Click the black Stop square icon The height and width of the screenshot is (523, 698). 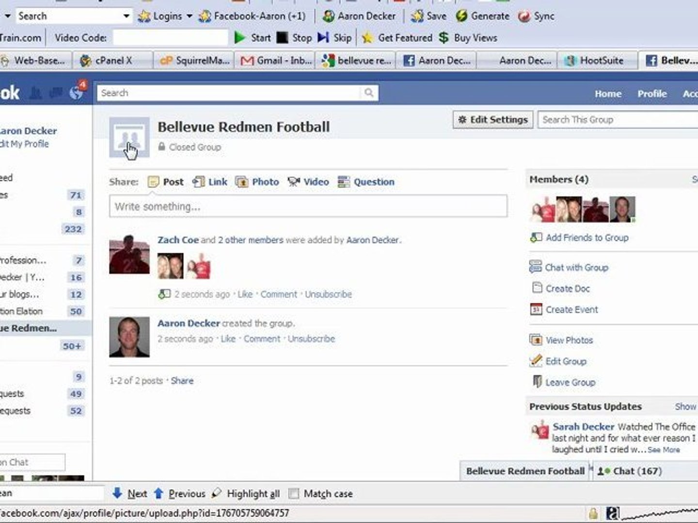coord(282,37)
